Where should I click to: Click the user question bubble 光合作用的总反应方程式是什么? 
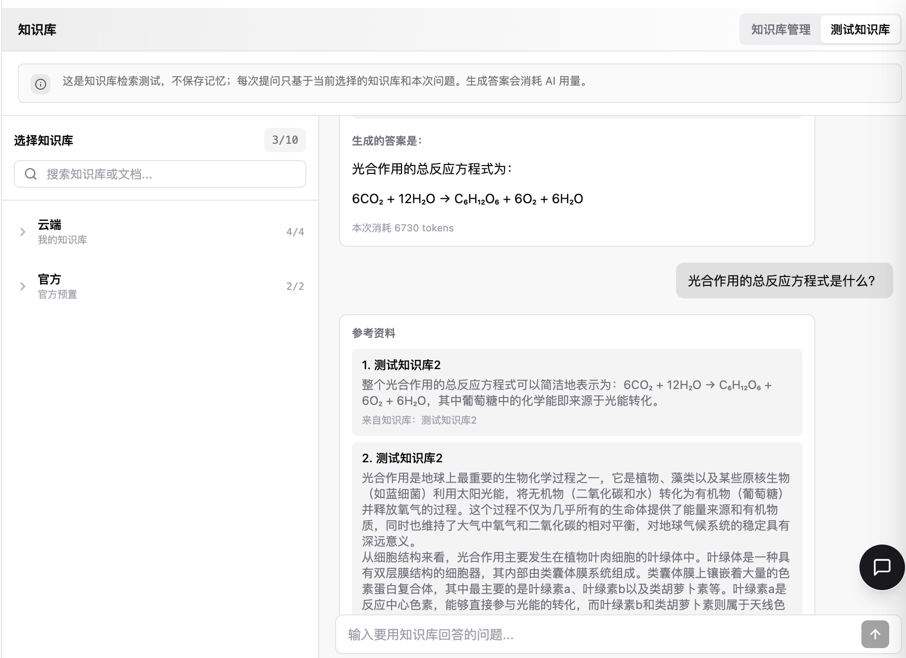784,280
